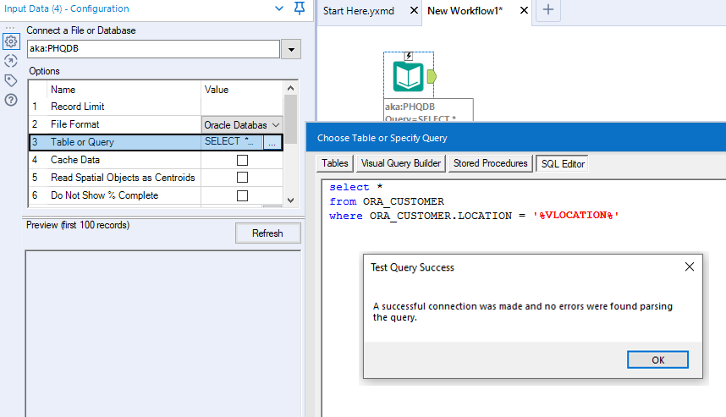726x417 pixels.
Task: Click OK in Test Query Success dialog
Action: coord(658,360)
